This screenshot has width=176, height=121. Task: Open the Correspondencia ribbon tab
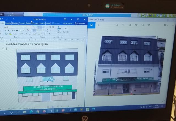pyautogui.click(x=35, y=23)
